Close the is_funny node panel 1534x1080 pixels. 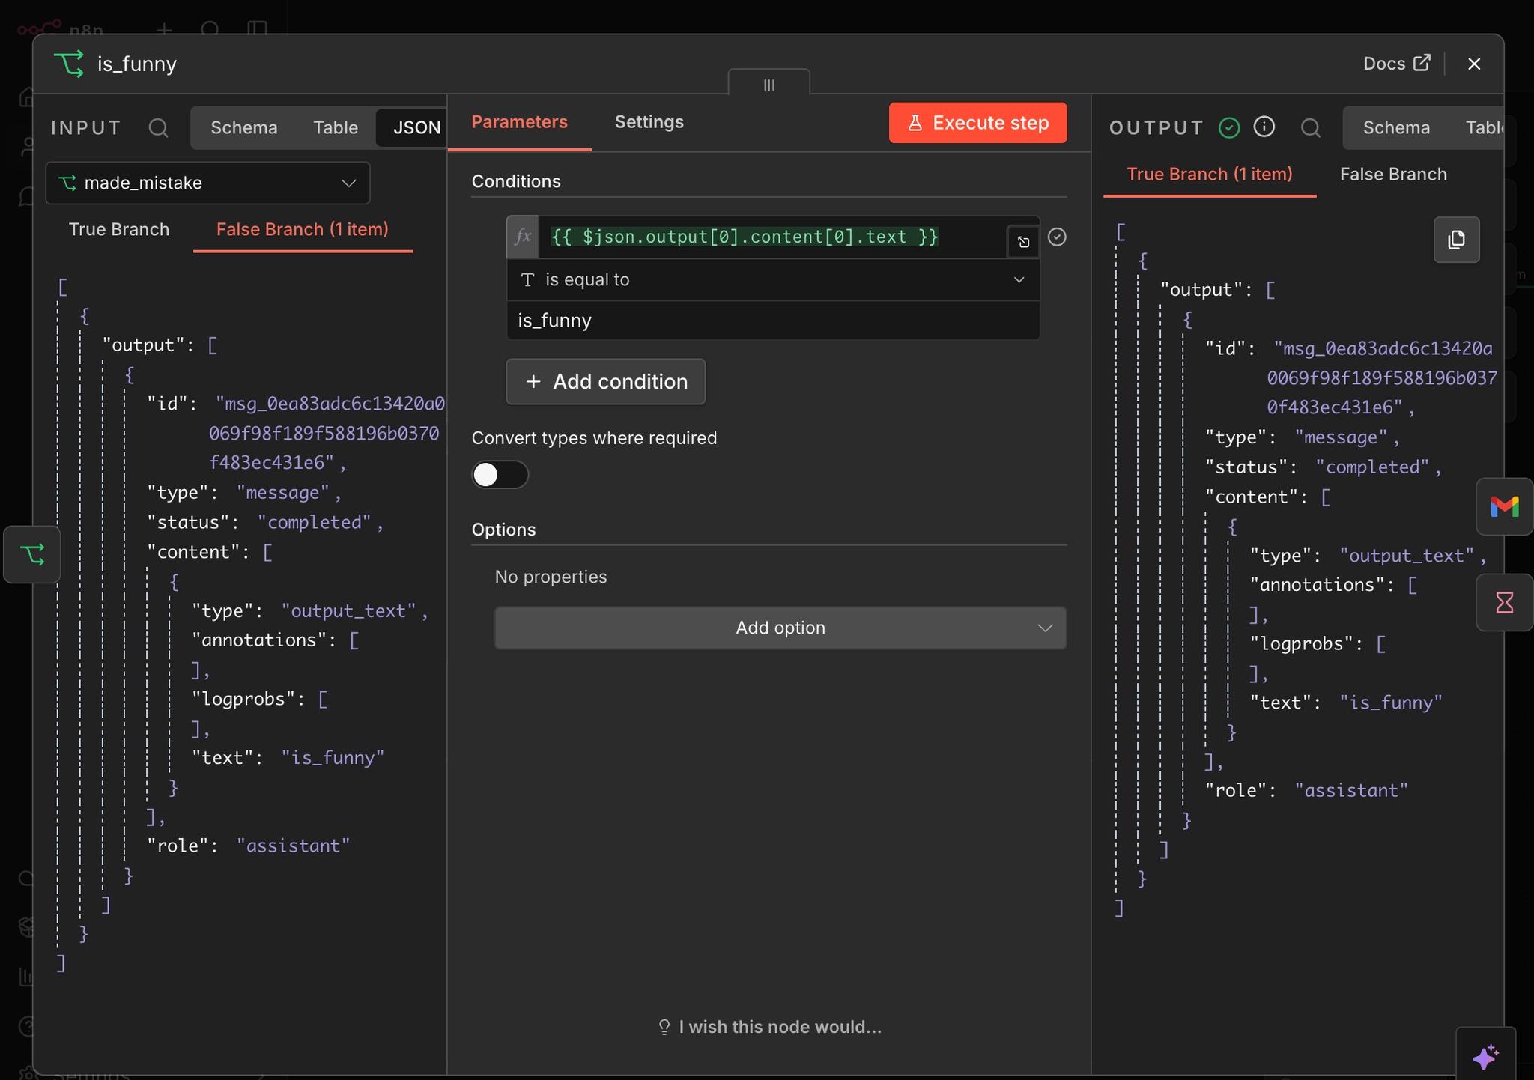pyautogui.click(x=1474, y=64)
